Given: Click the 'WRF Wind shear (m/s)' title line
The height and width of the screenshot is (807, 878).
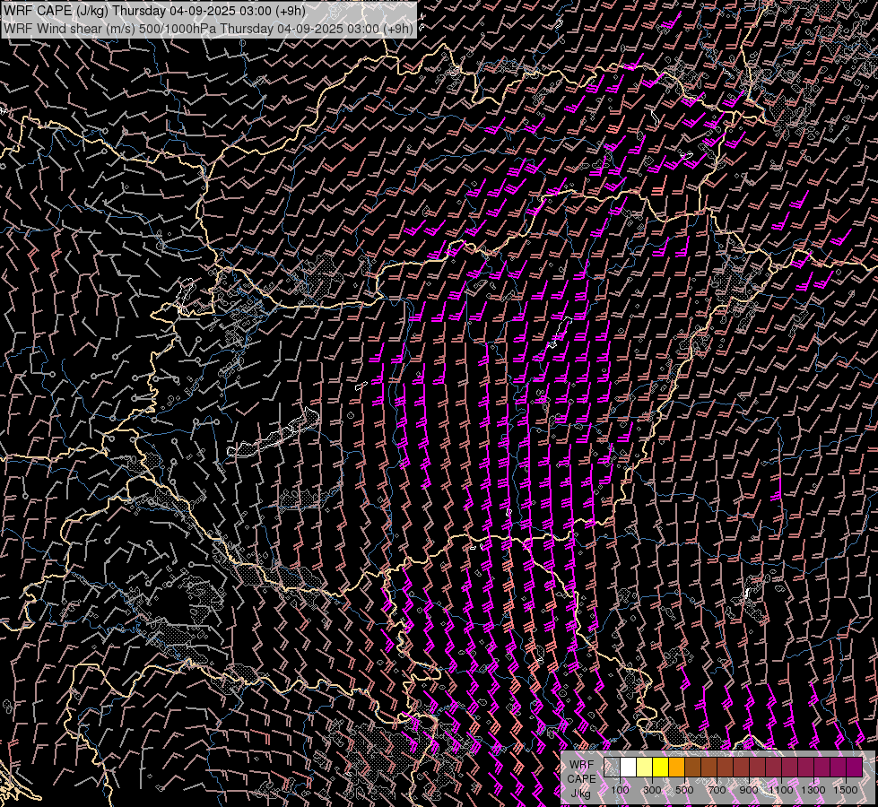Looking at the screenshot, I should [209, 29].
